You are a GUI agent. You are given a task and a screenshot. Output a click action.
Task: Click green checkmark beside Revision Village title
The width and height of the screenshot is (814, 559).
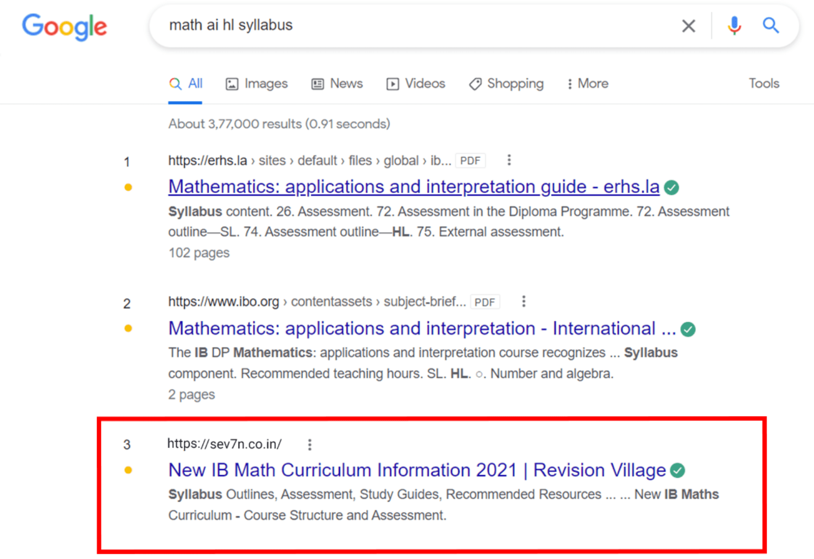[677, 471]
